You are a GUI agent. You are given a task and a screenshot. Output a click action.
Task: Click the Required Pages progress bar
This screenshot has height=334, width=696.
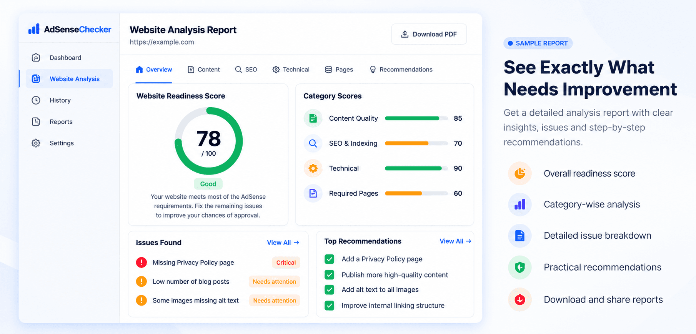coord(416,193)
